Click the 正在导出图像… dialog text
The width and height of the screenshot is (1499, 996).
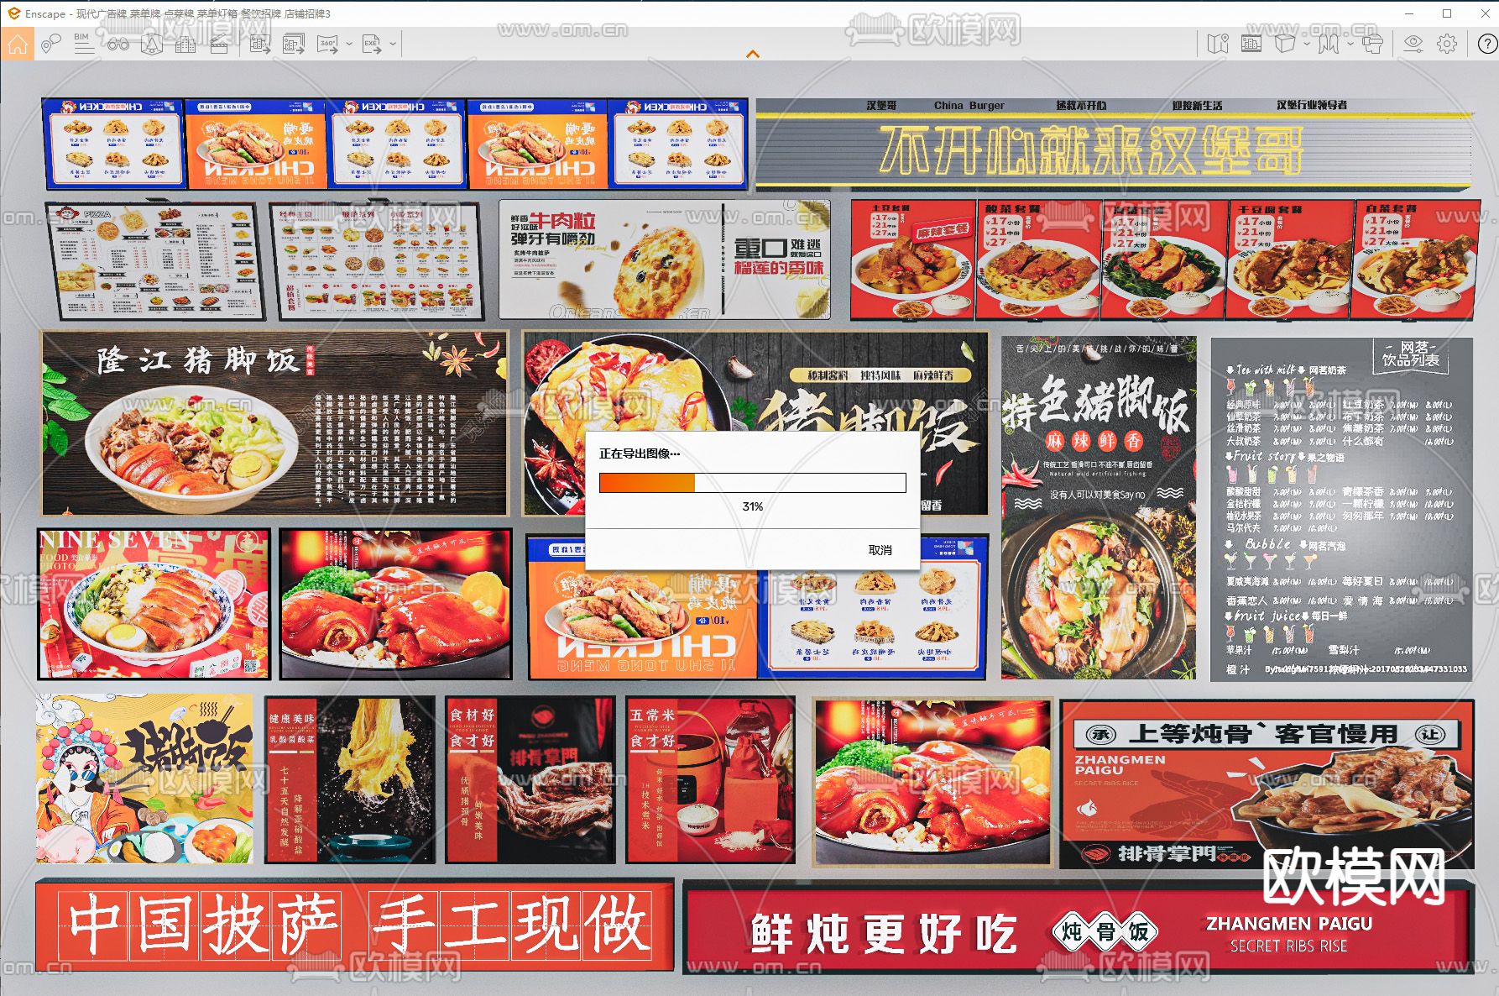click(640, 453)
